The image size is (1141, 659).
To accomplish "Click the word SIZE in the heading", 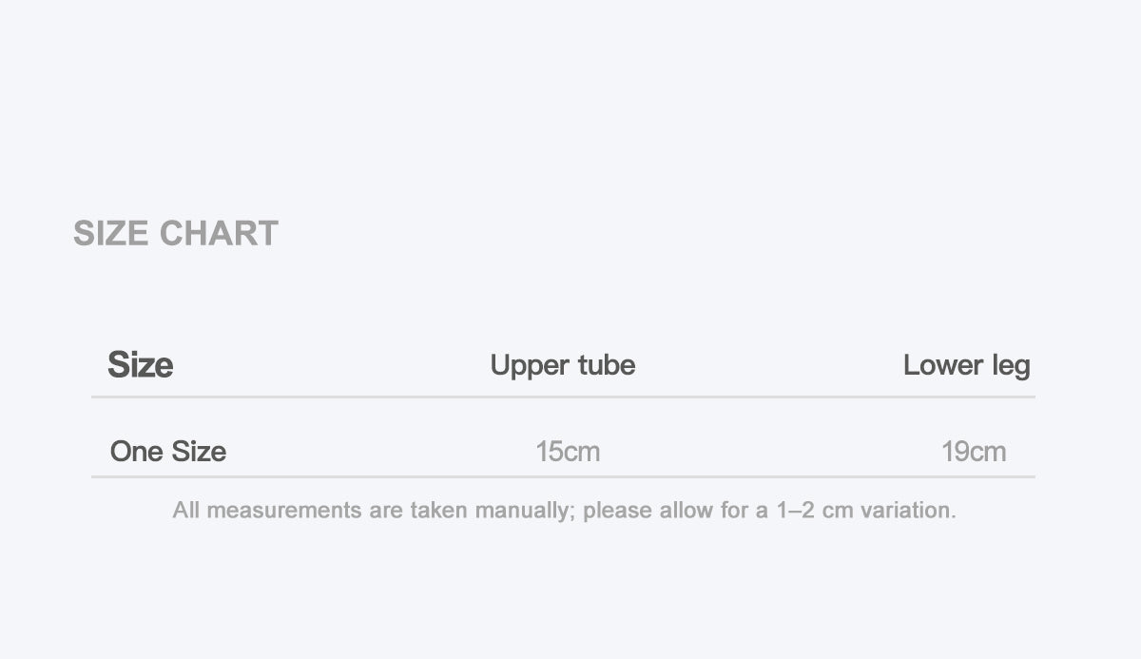I will (111, 233).
